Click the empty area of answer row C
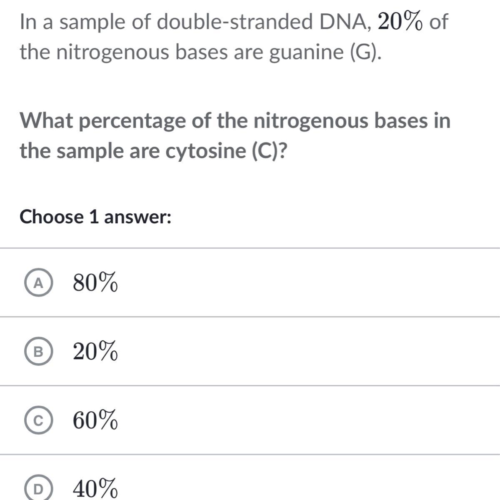The width and height of the screenshot is (500, 500). click(292, 421)
